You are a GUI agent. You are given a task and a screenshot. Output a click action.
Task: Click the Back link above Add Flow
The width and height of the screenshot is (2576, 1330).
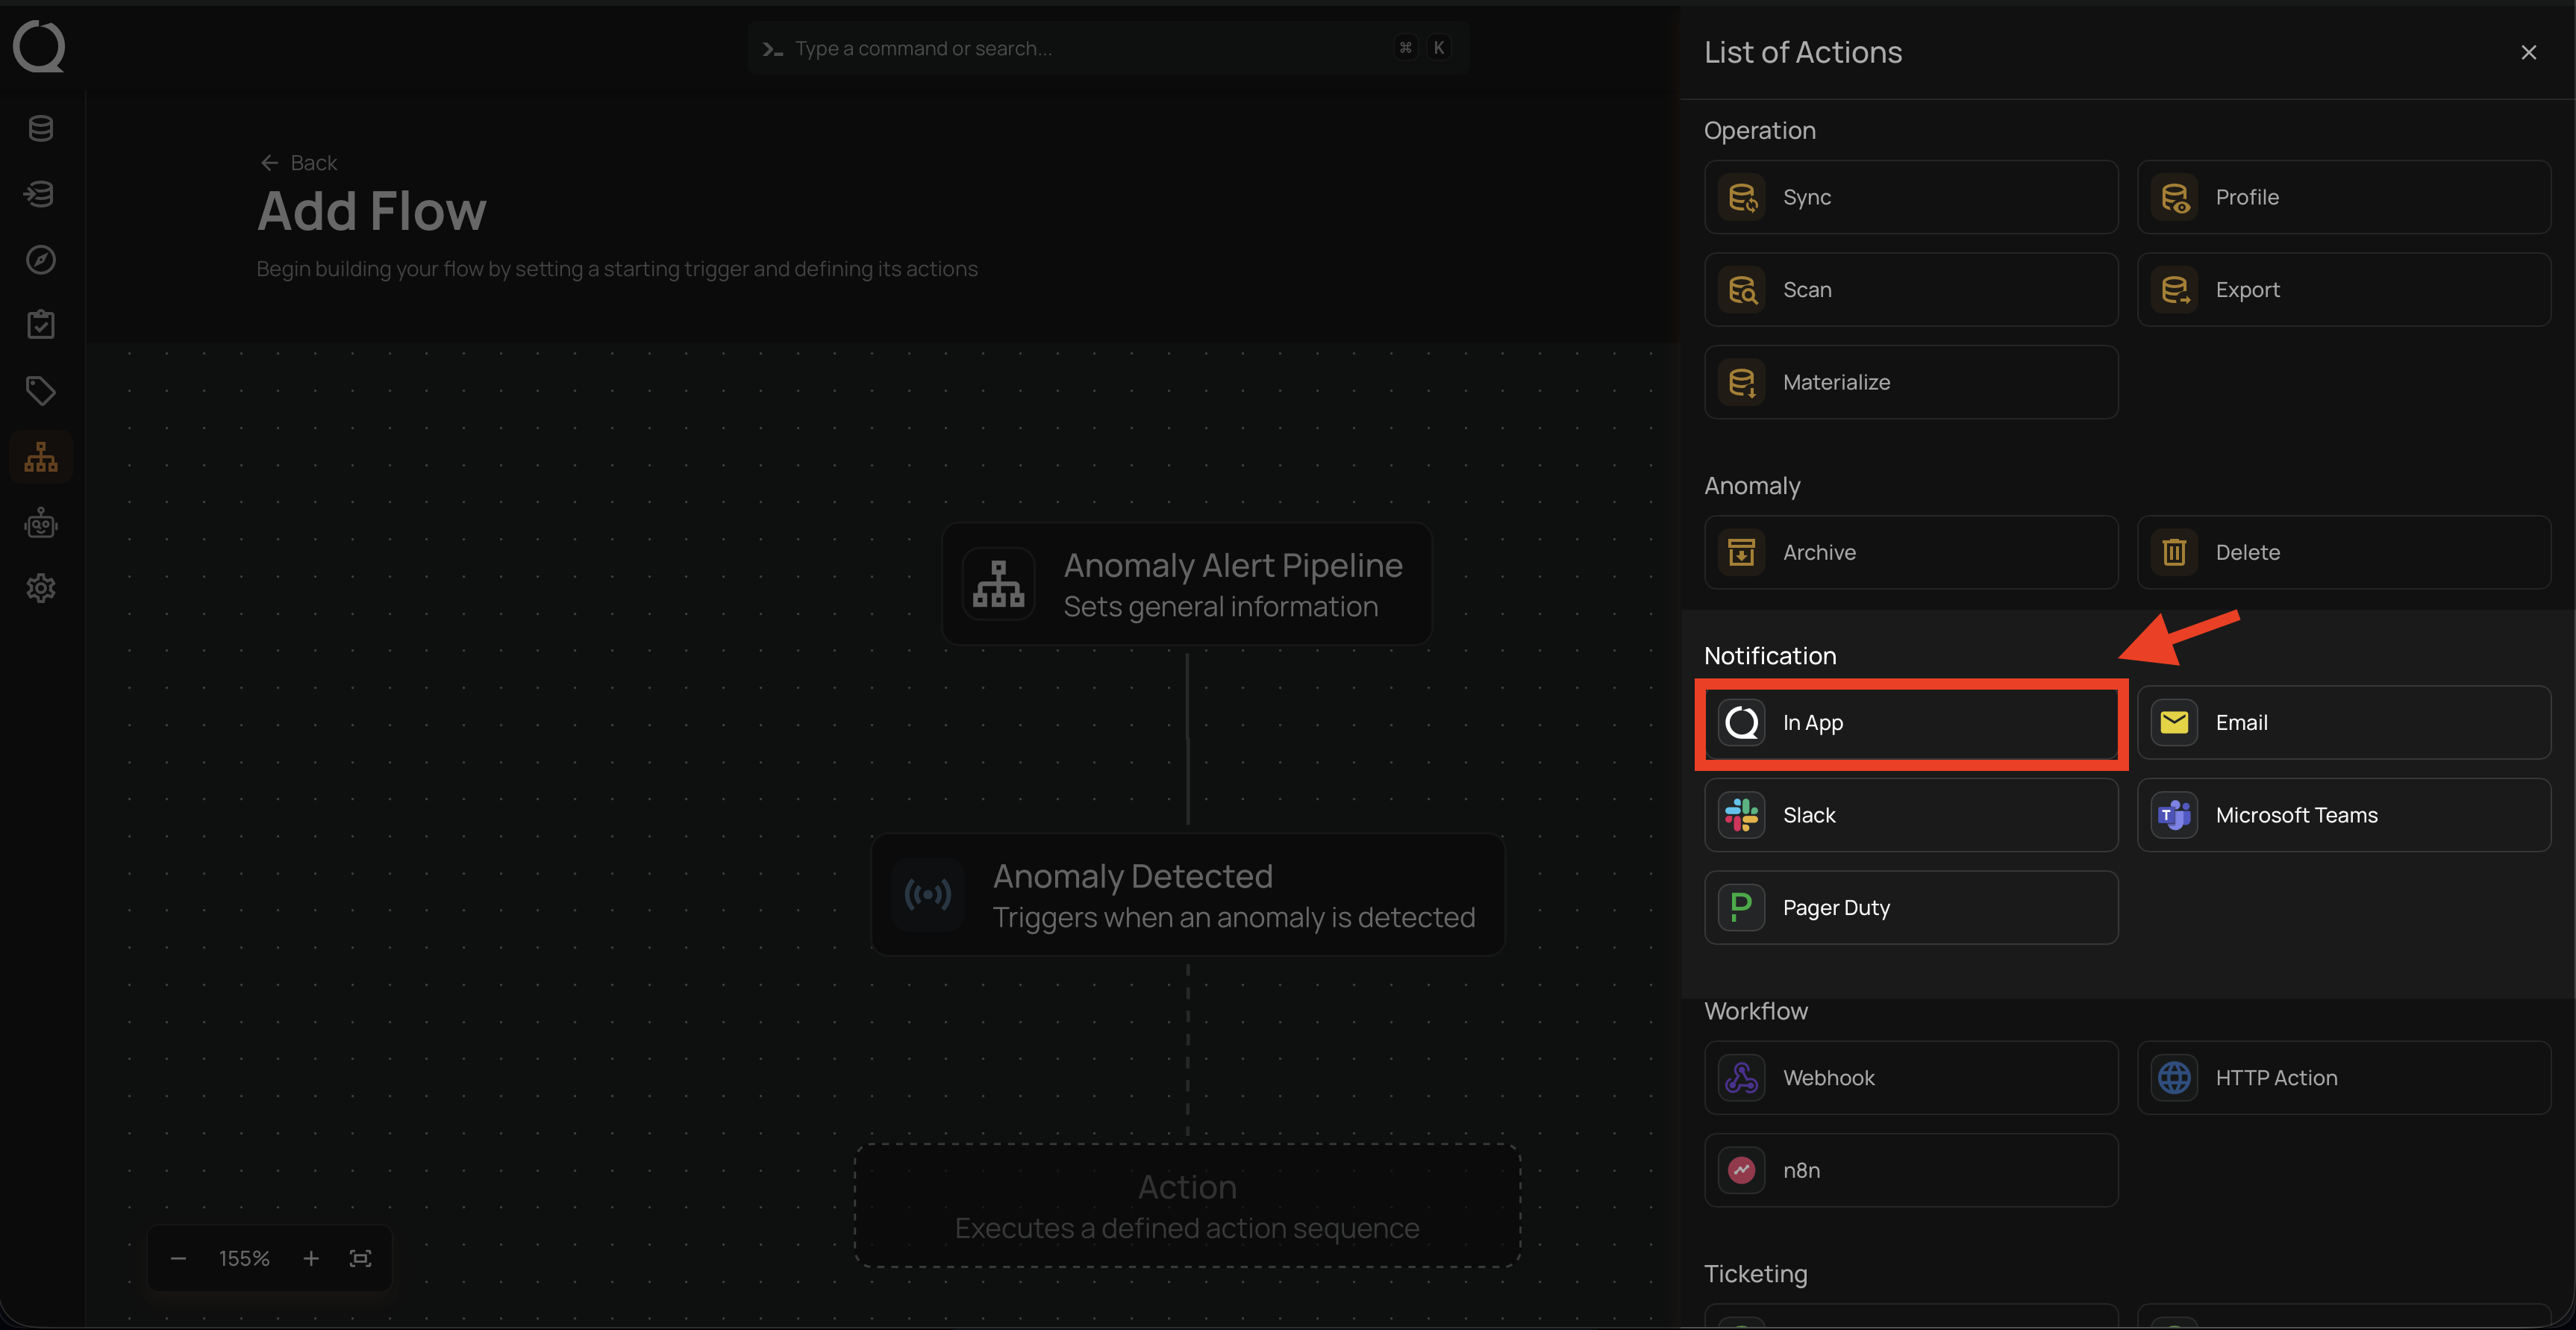(x=299, y=163)
